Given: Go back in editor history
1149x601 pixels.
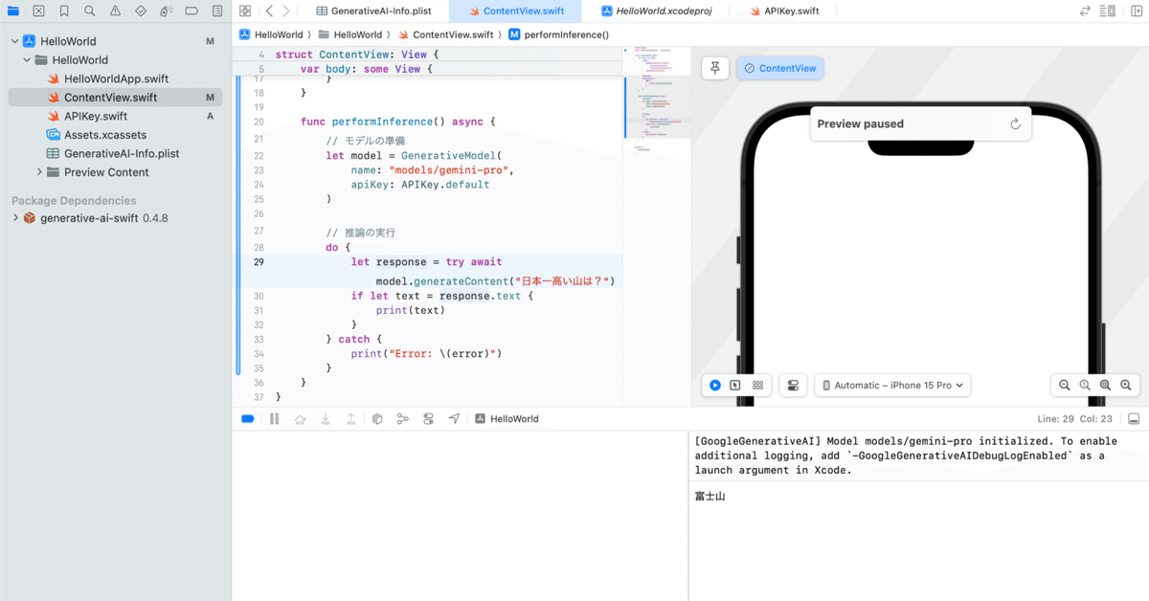Looking at the screenshot, I should [x=269, y=11].
